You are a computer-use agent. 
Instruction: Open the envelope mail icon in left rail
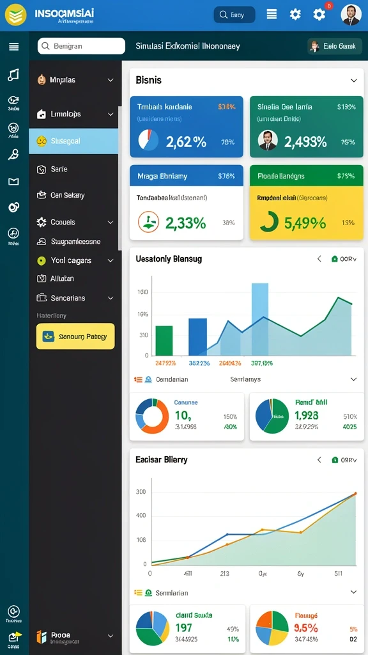[x=13, y=181]
